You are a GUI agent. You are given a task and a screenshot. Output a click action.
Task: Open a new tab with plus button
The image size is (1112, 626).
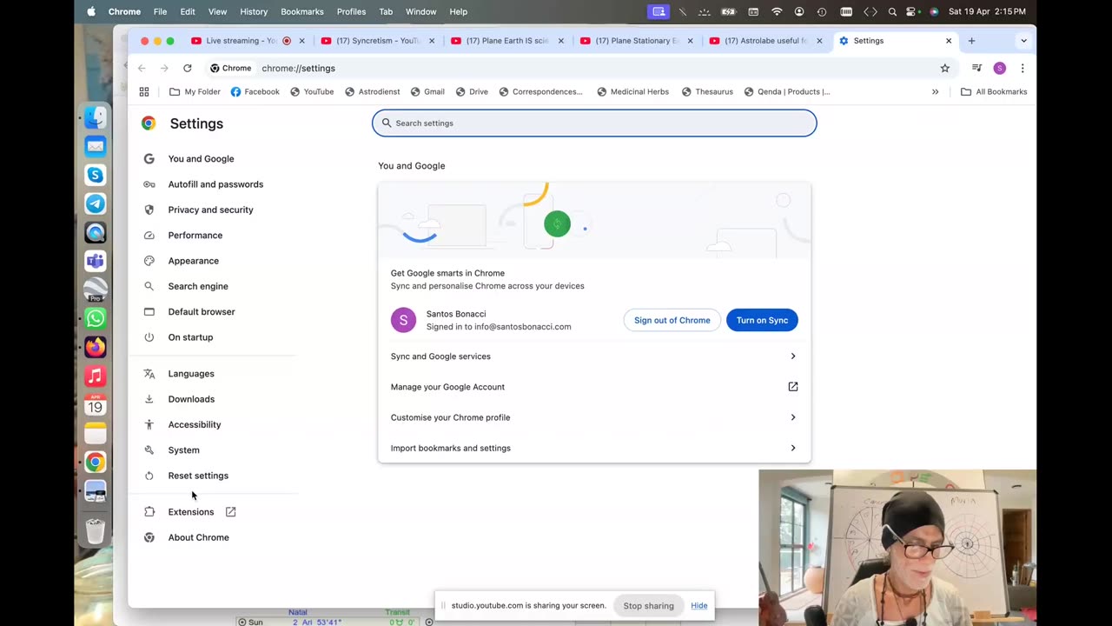pyautogui.click(x=971, y=41)
